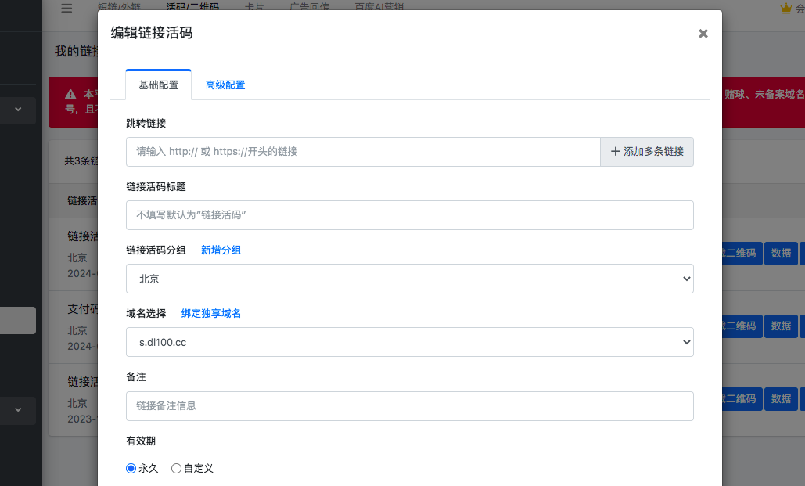Expand the upper sidebar chevron dropdown
Image resolution: width=805 pixels, height=486 pixels.
[x=18, y=110]
